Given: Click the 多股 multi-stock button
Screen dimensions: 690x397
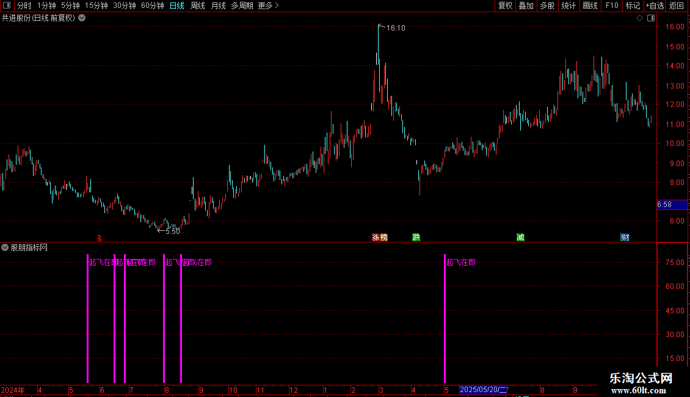Looking at the screenshot, I should pos(548,5).
